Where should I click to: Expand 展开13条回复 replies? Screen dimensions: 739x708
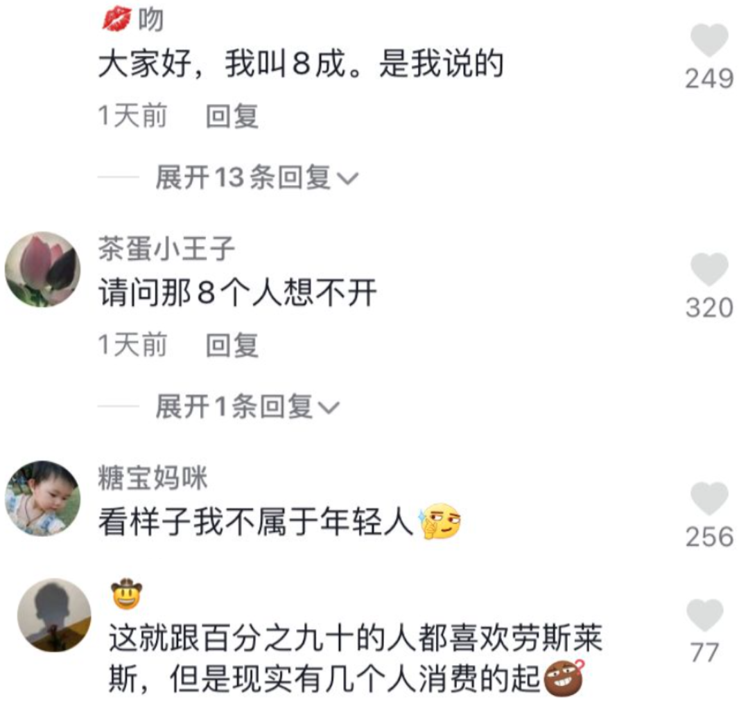tap(257, 178)
